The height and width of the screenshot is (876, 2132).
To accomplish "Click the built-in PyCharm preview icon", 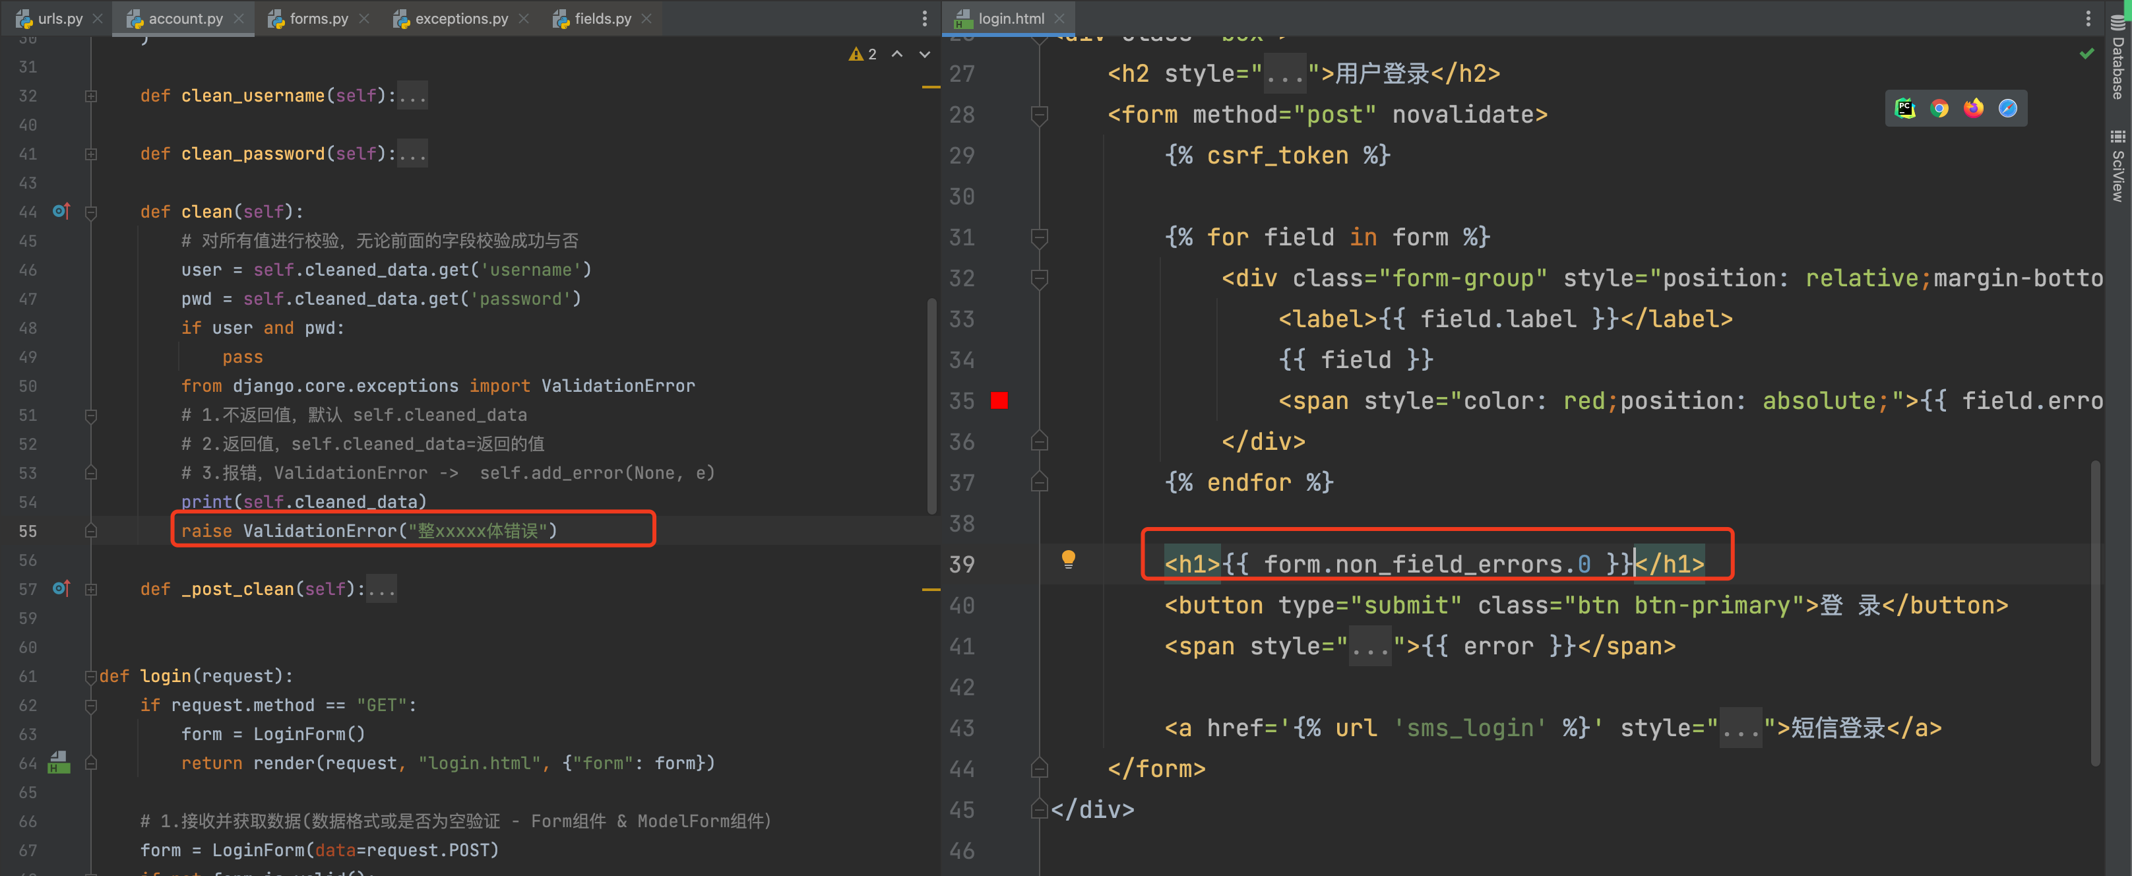I will coord(1904,108).
